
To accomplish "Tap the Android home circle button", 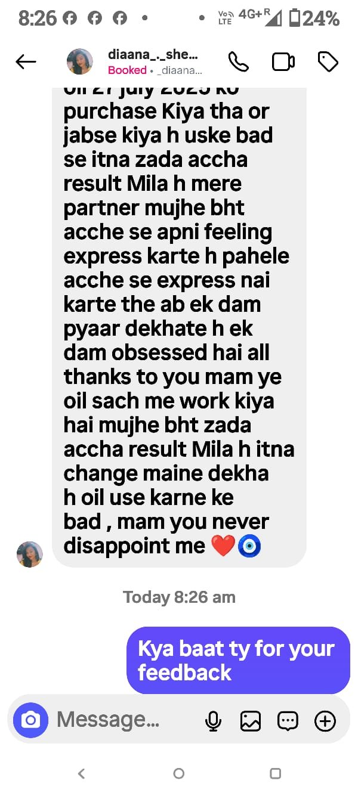I will coord(178,773).
